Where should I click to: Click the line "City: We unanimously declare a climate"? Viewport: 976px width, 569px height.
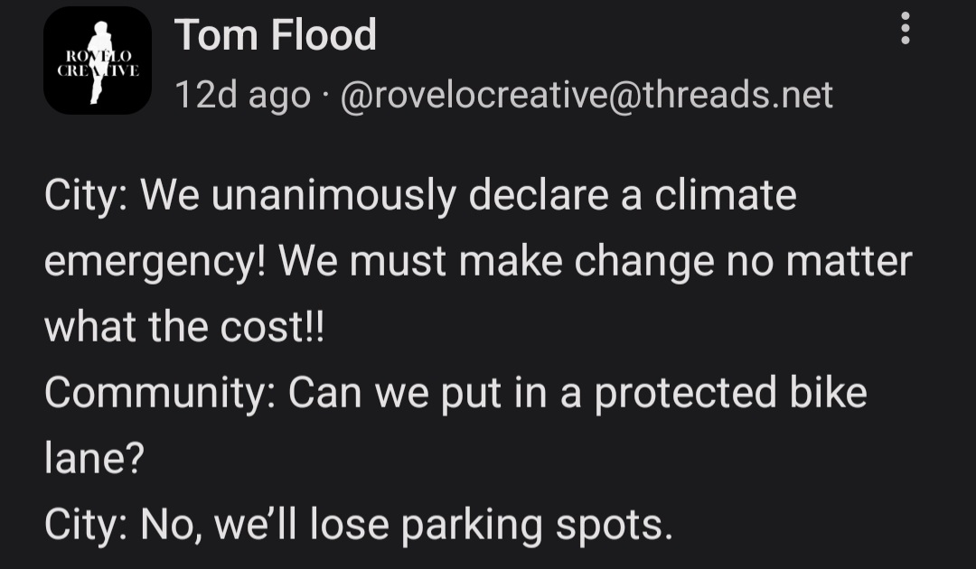tap(420, 195)
